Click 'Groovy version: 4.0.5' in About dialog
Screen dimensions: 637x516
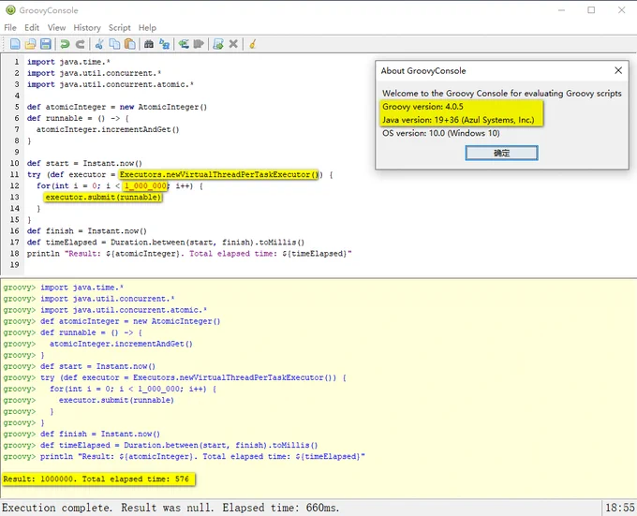(422, 107)
